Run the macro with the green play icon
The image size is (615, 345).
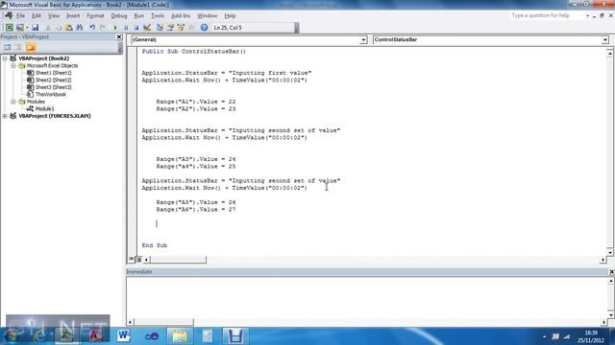click(x=115, y=28)
